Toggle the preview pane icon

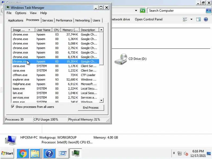click(198, 19)
